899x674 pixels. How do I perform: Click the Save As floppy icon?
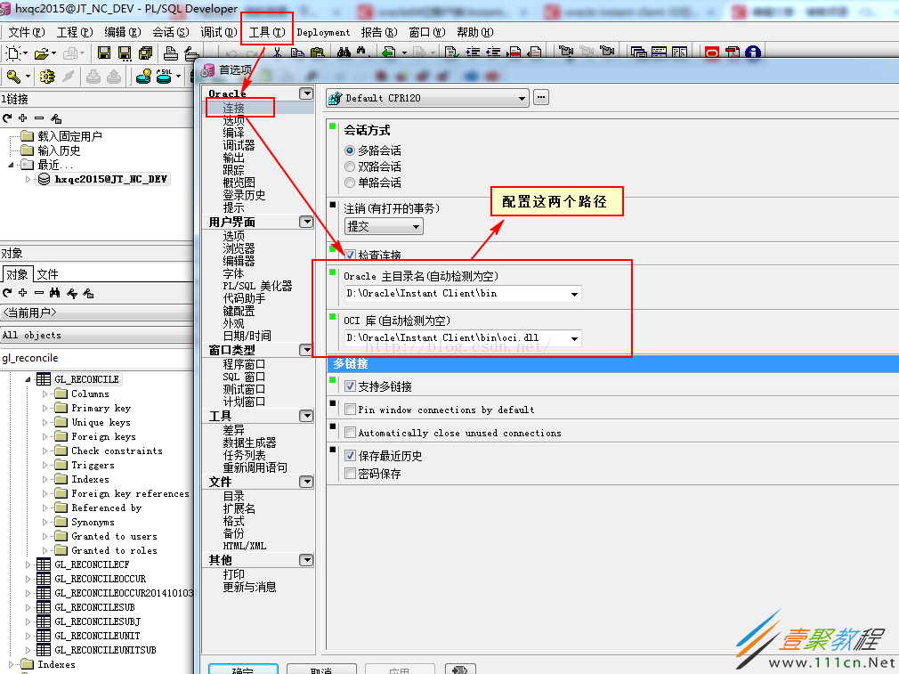tap(125, 53)
